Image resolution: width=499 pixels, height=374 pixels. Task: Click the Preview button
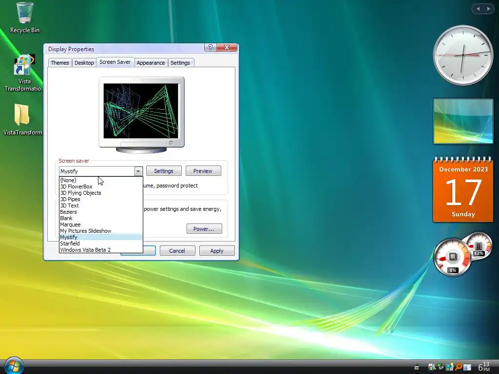pyautogui.click(x=203, y=171)
